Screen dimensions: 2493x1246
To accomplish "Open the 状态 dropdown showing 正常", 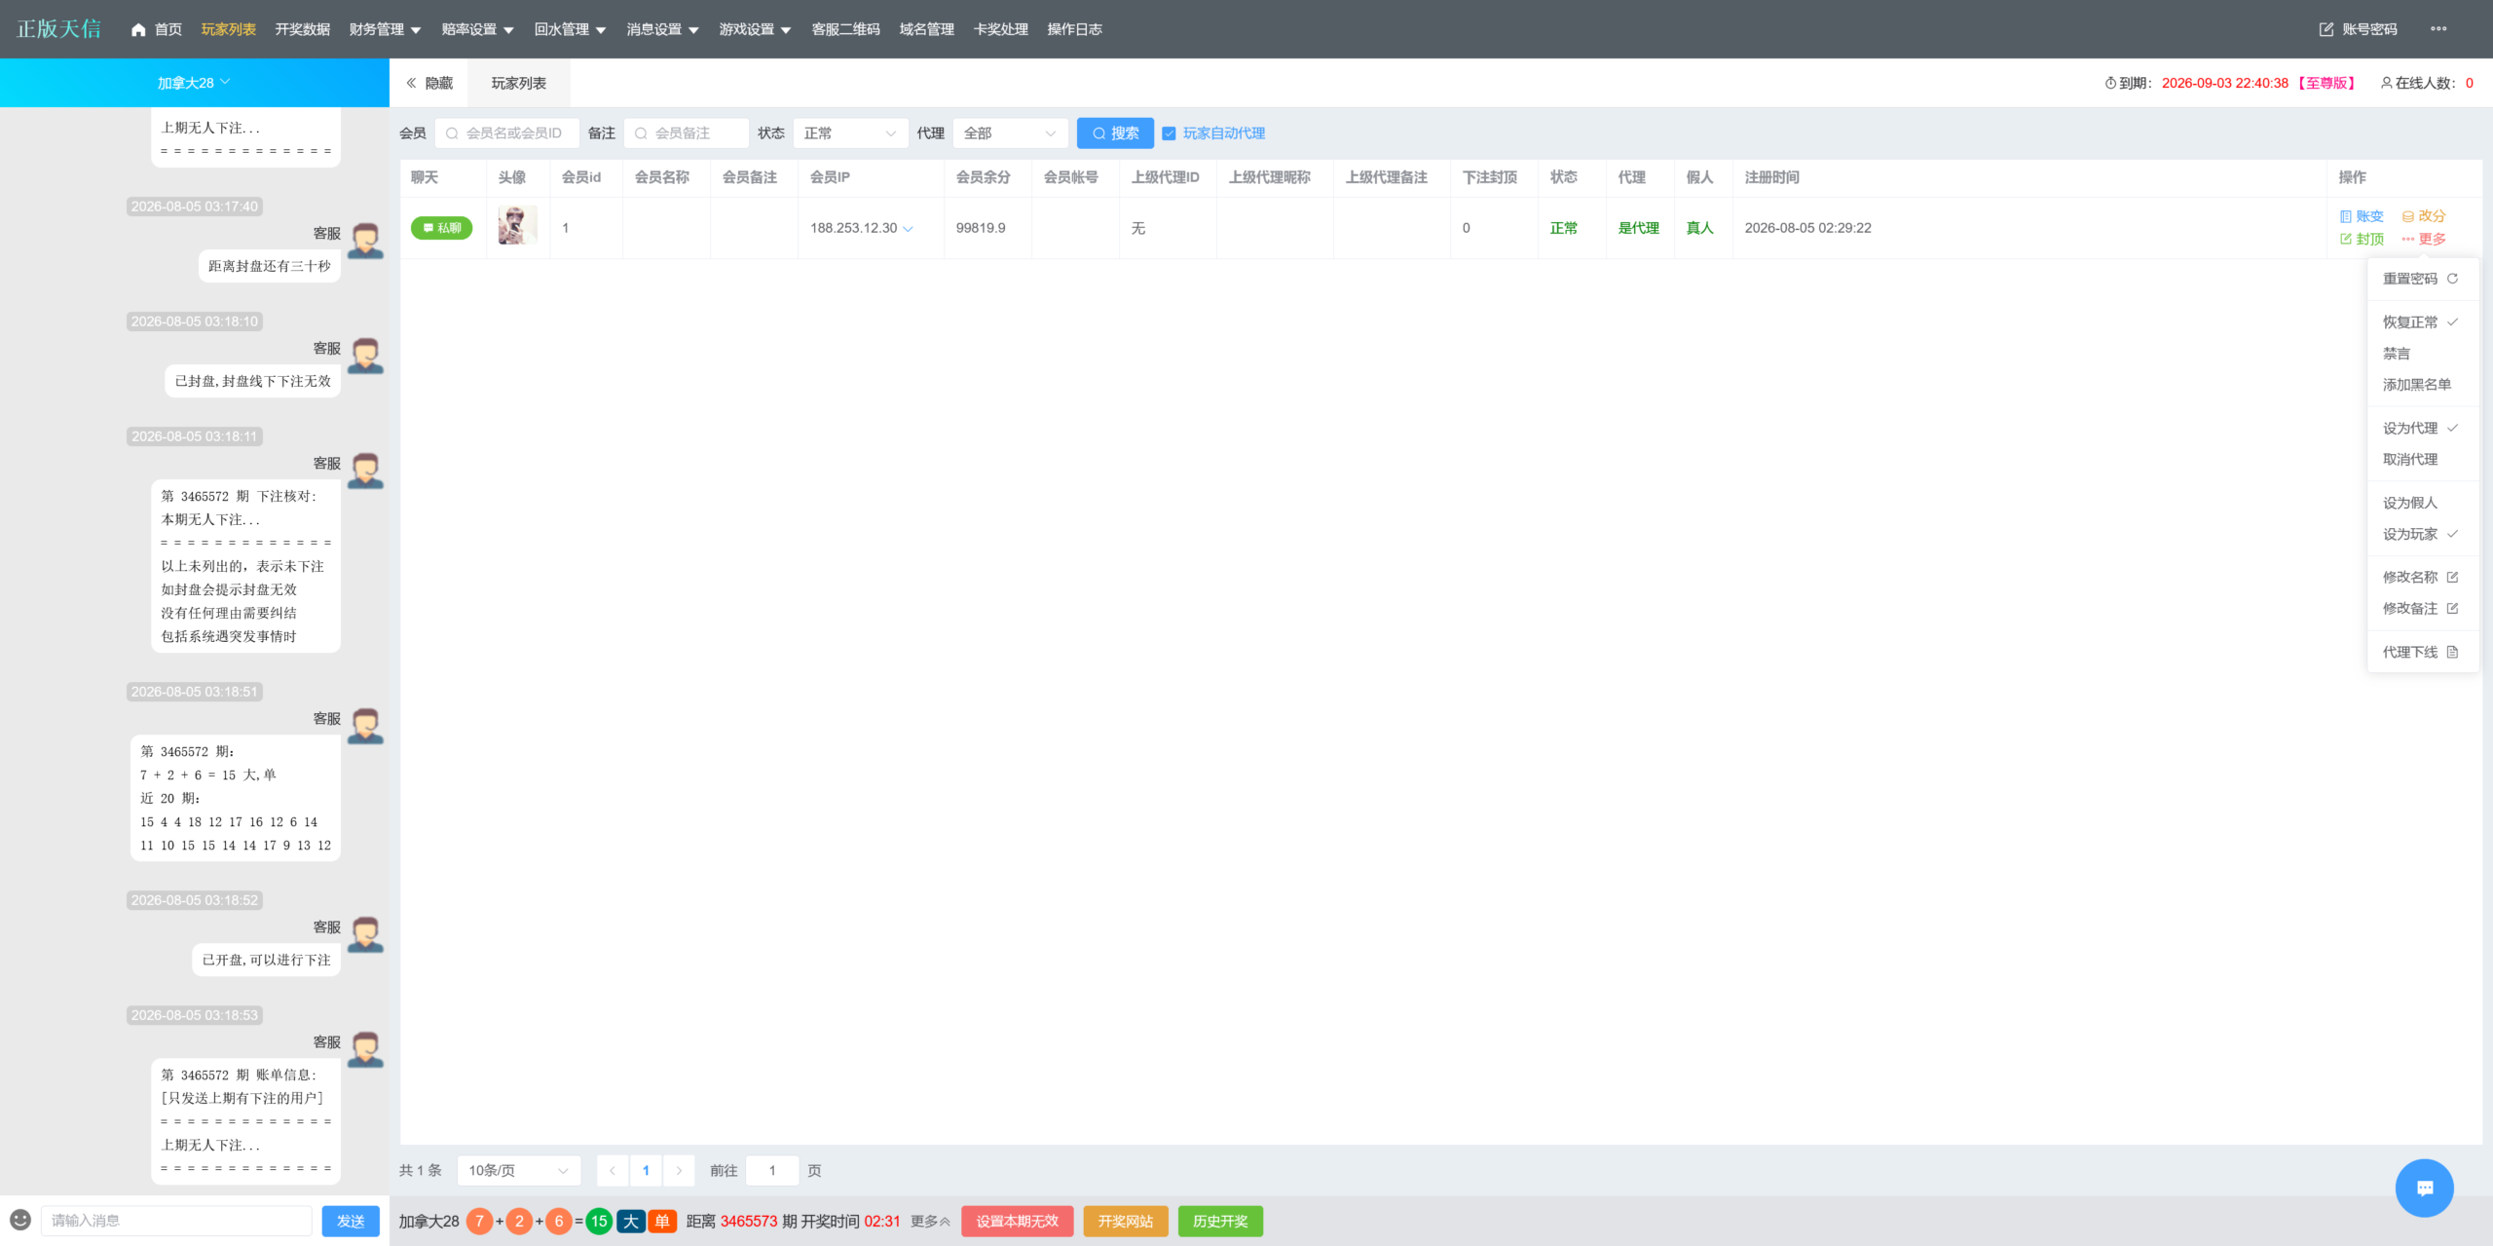I will pyautogui.click(x=850, y=133).
